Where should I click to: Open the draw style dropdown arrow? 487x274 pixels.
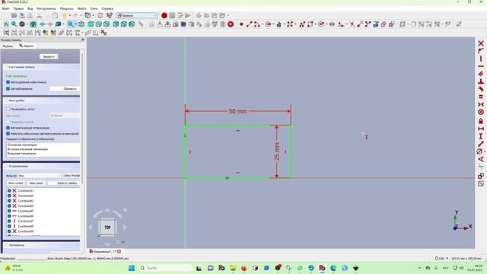pyautogui.click(x=27, y=24)
